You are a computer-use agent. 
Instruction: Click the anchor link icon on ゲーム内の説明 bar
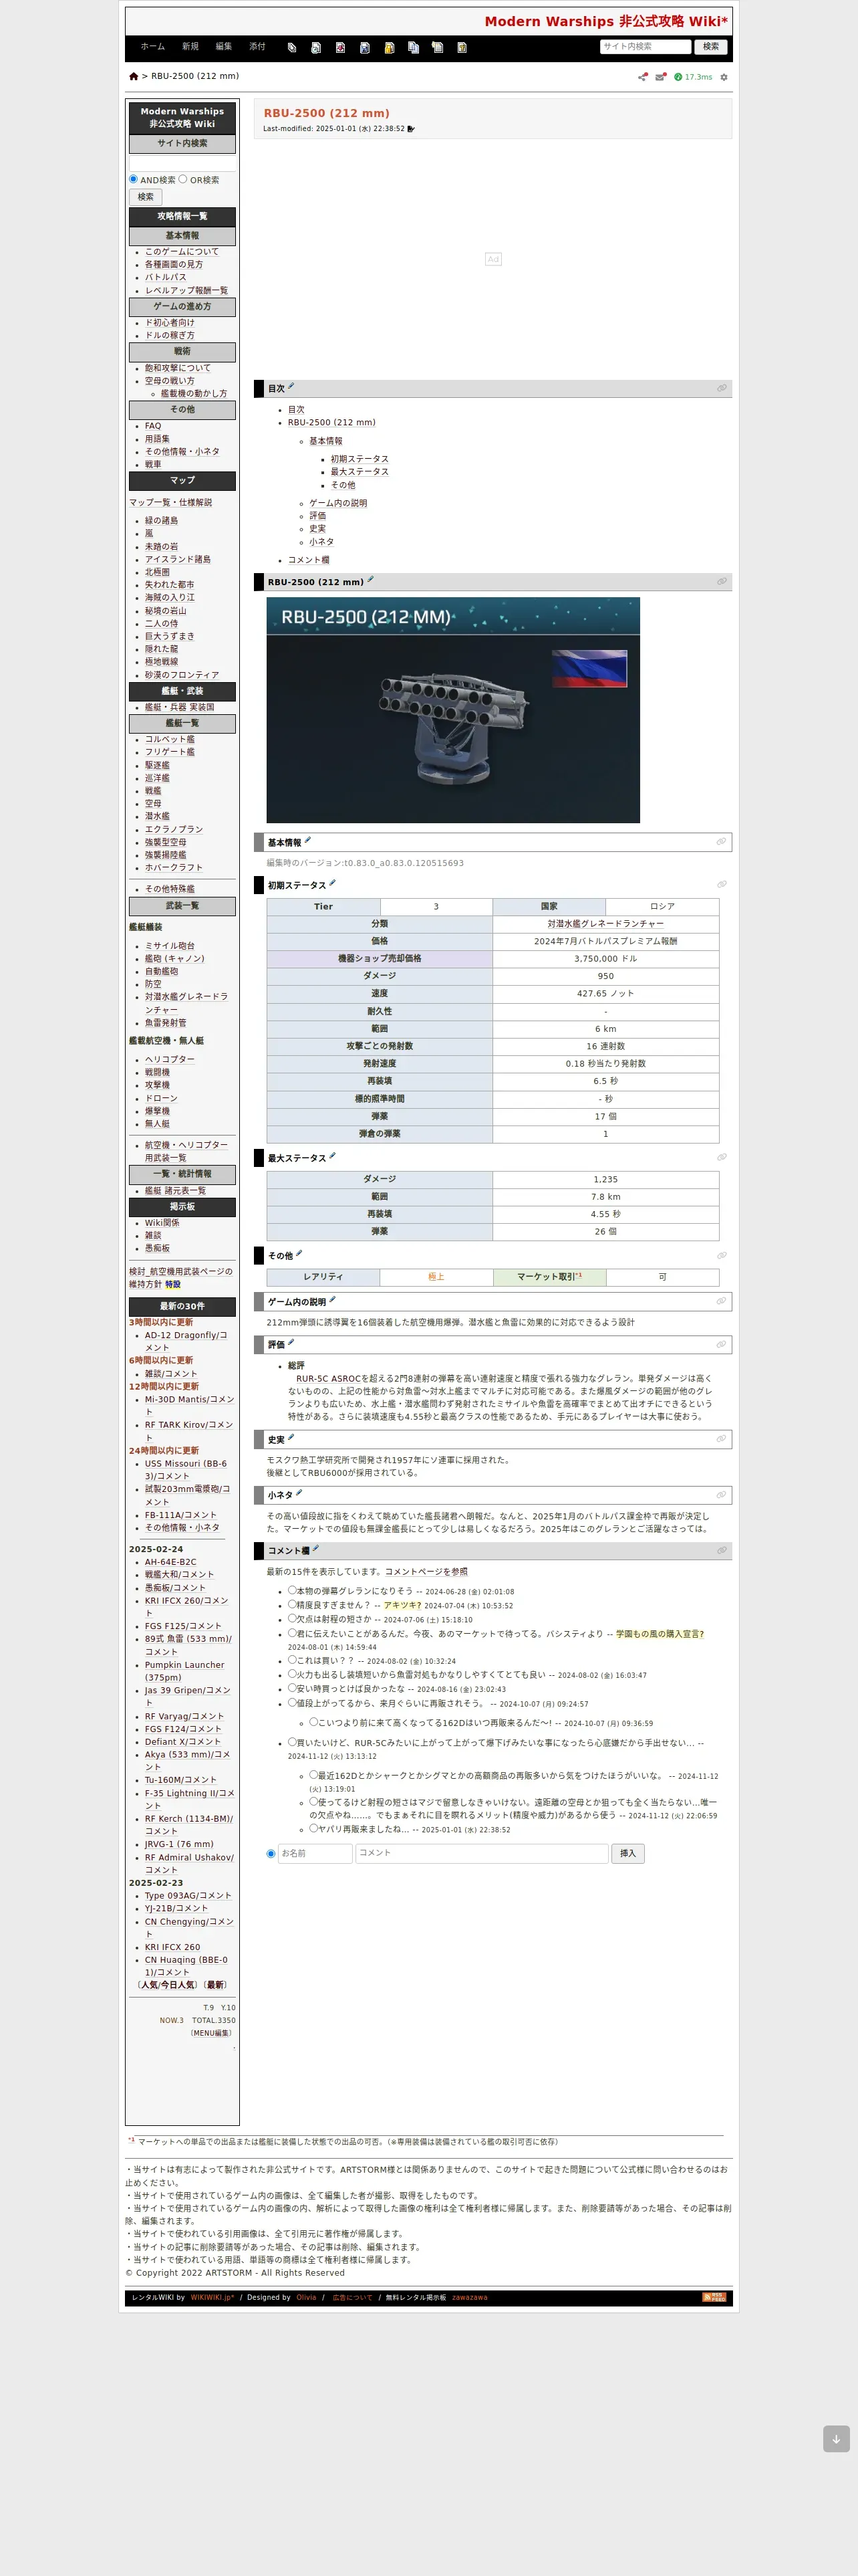click(721, 1301)
